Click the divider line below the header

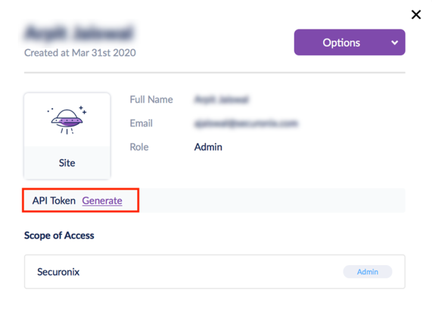214,73
